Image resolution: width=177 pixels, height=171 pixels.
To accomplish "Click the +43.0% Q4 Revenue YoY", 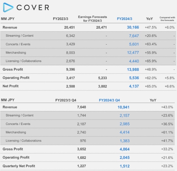I will pos(167,107).
